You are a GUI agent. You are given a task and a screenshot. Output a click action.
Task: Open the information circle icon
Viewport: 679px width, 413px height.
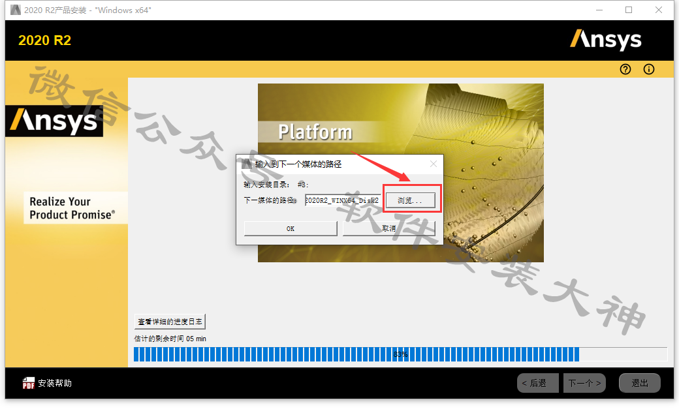pyautogui.click(x=649, y=69)
